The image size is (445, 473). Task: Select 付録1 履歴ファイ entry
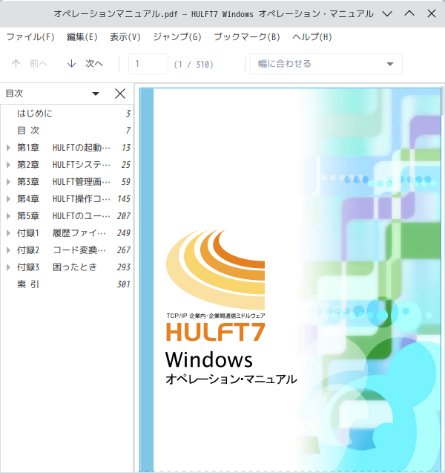point(67,233)
